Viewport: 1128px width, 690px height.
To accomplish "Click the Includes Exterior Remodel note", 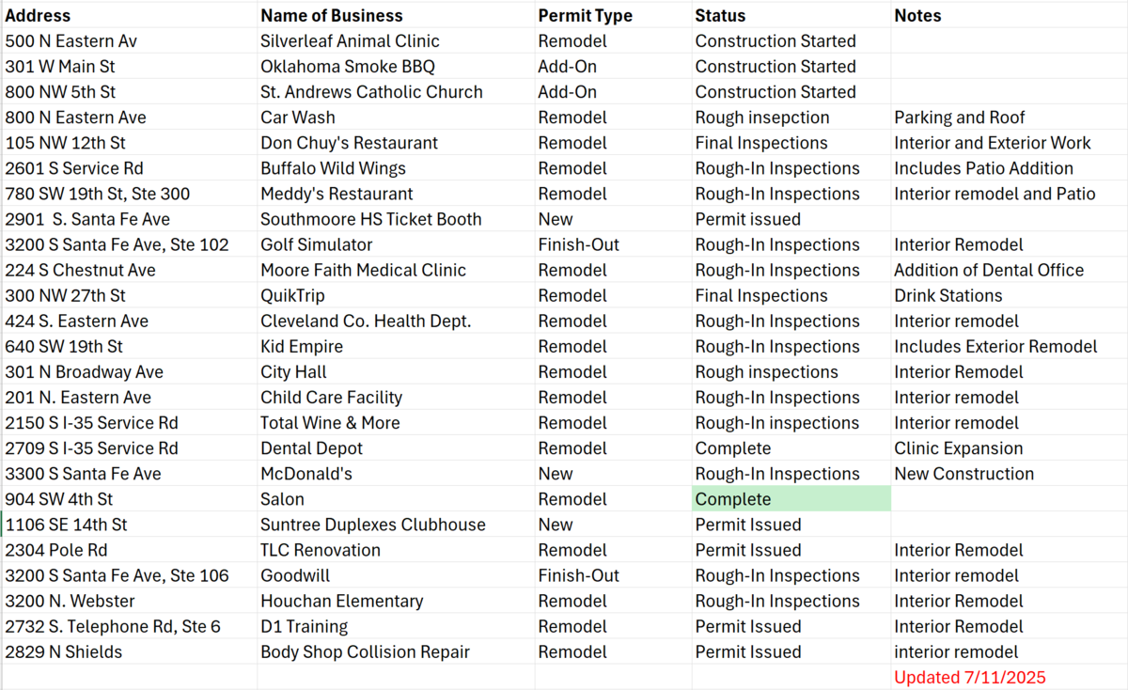I will [1010, 346].
